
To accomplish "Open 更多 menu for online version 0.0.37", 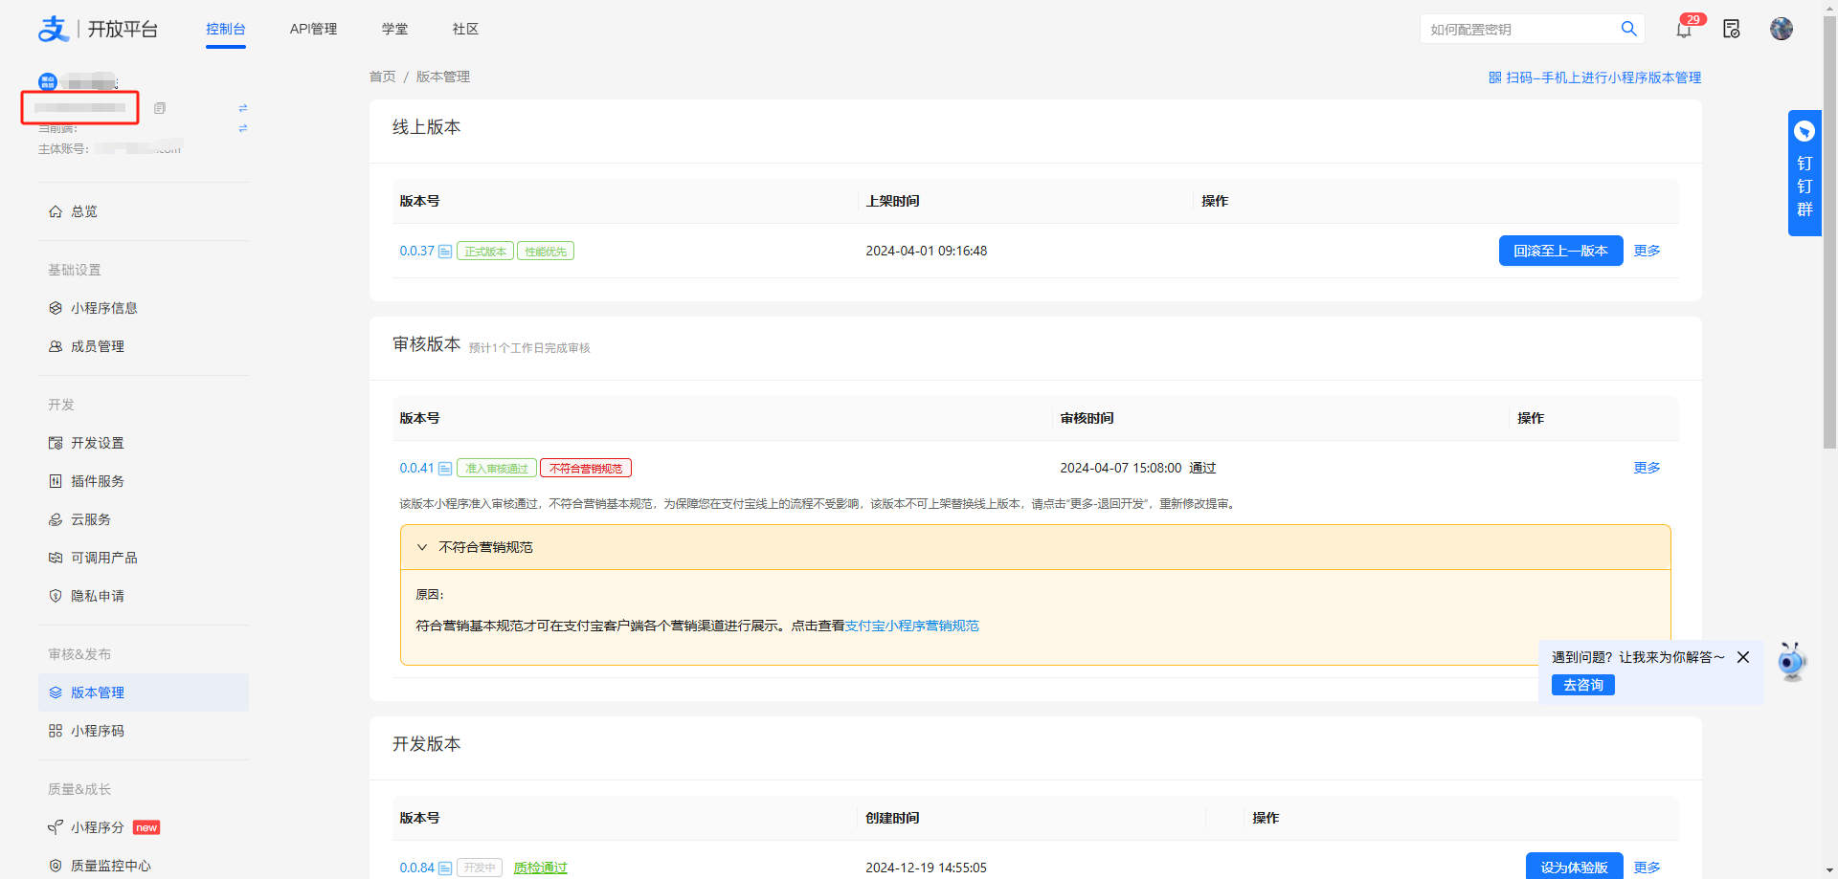I will [1647, 251].
